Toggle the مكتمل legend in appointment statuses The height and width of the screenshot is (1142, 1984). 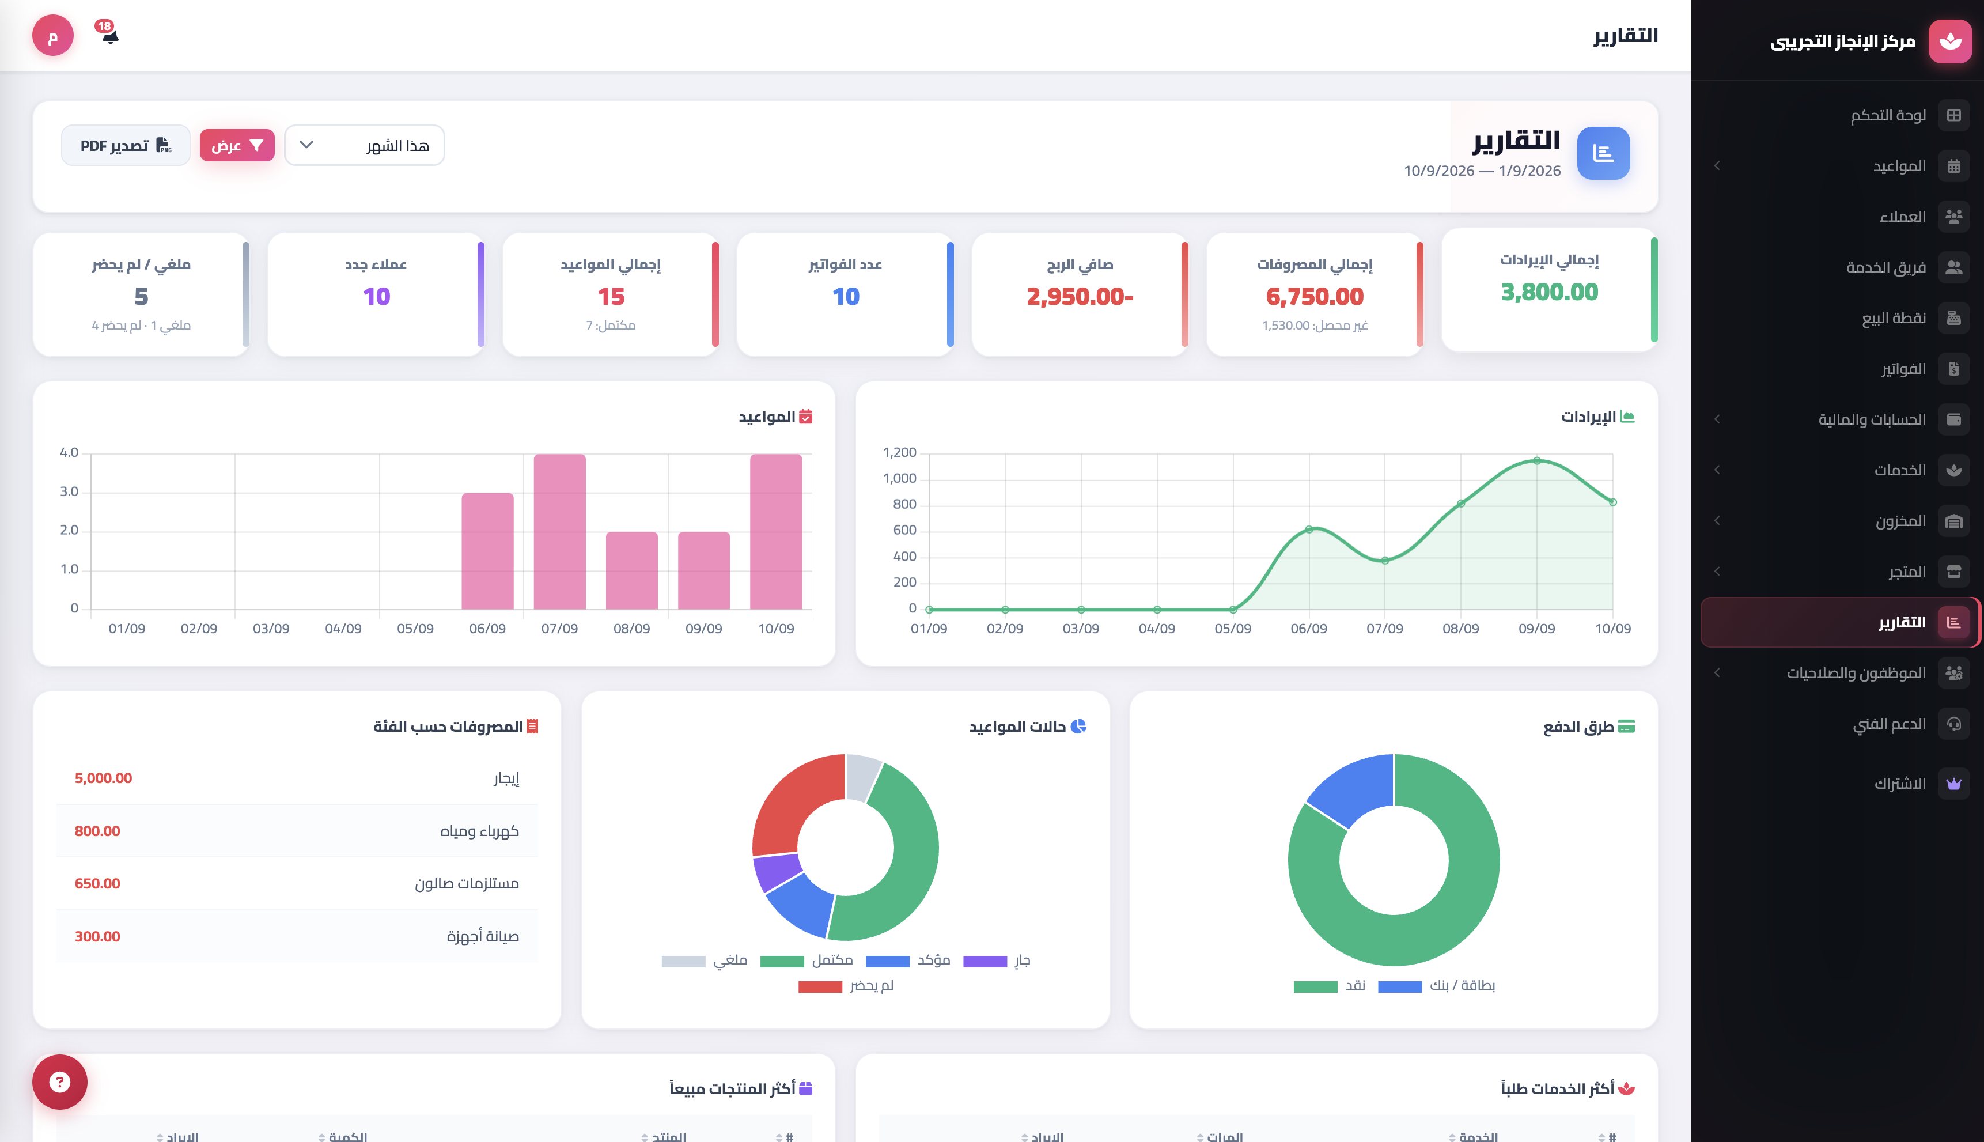point(806,960)
